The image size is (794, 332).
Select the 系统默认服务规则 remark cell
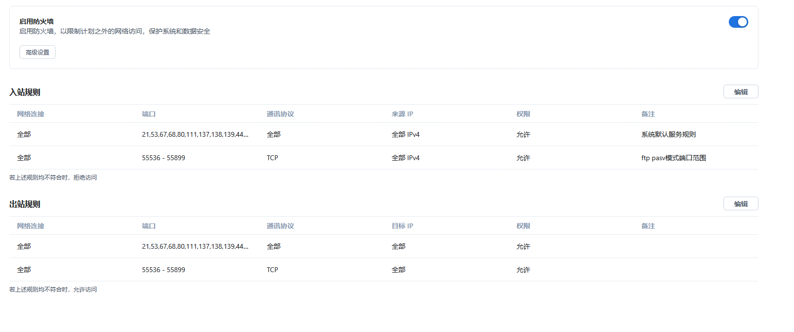pos(668,134)
